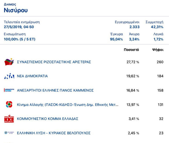This screenshot has width=169, height=143.
Task: Click the Ποσοστό column header
Action: coord(131,50)
